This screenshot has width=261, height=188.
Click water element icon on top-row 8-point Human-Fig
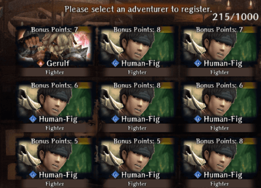point(115,63)
